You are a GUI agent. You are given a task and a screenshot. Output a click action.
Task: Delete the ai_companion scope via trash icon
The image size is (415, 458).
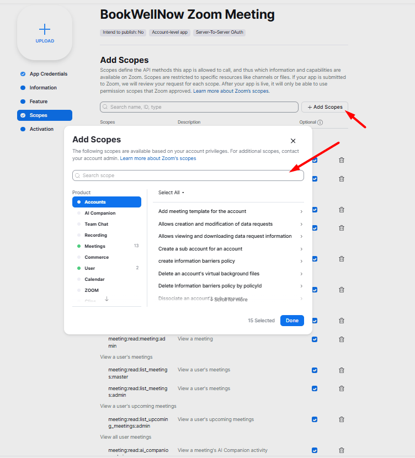coord(342,450)
